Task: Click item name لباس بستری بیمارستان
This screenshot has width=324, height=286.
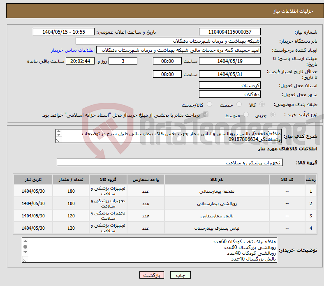Action: 217,228
